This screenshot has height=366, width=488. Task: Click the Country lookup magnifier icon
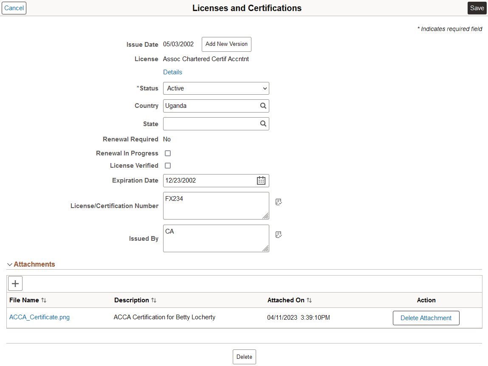pos(263,106)
